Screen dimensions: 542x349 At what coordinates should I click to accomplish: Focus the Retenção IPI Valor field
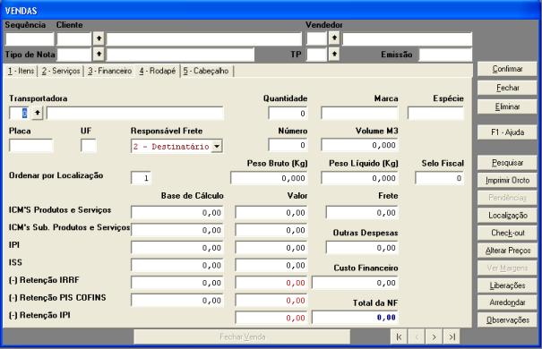coord(271,318)
